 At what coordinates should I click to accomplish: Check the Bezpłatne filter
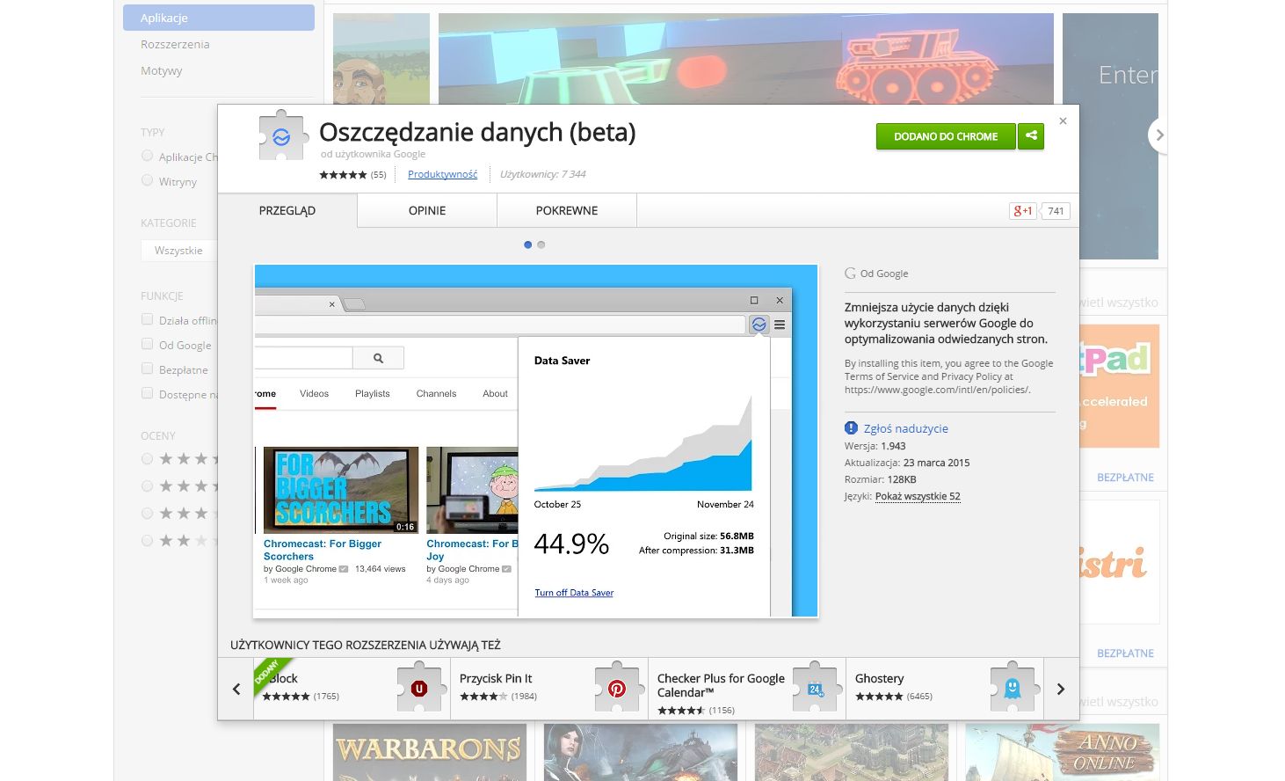147,369
